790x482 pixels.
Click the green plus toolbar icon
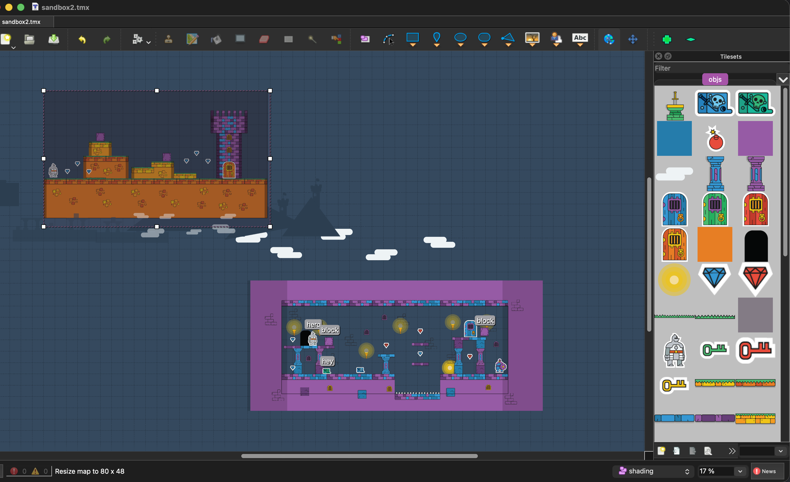667,39
